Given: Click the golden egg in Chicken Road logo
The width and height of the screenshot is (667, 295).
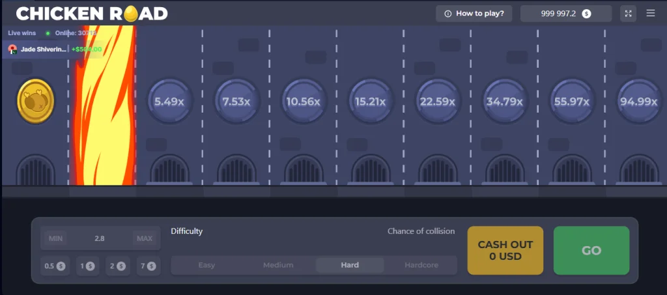Looking at the screenshot, I should [x=131, y=14].
